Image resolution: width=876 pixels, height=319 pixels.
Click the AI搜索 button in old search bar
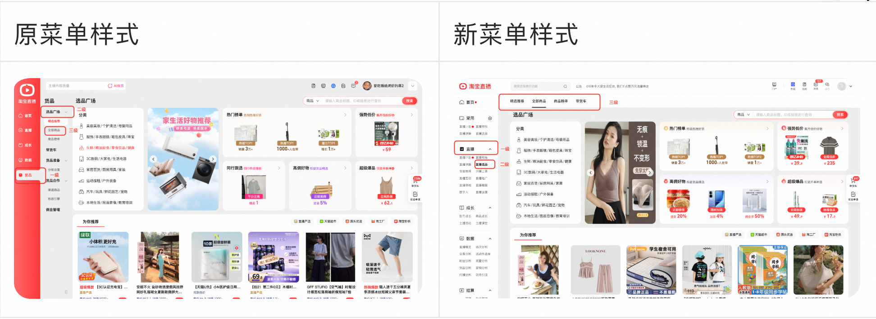point(116,86)
